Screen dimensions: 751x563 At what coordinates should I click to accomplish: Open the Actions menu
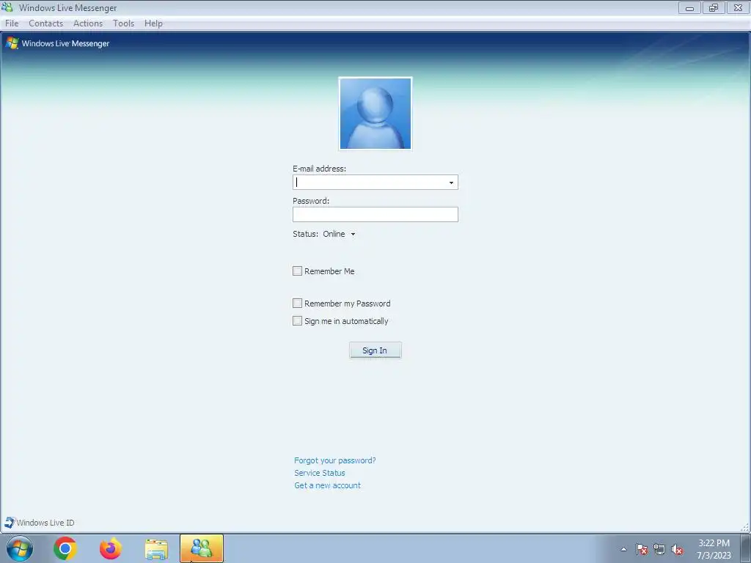click(88, 23)
